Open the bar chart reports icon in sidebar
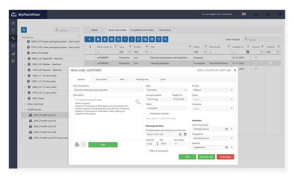The width and height of the screenshot is (294, 179). tap(13, 53)
